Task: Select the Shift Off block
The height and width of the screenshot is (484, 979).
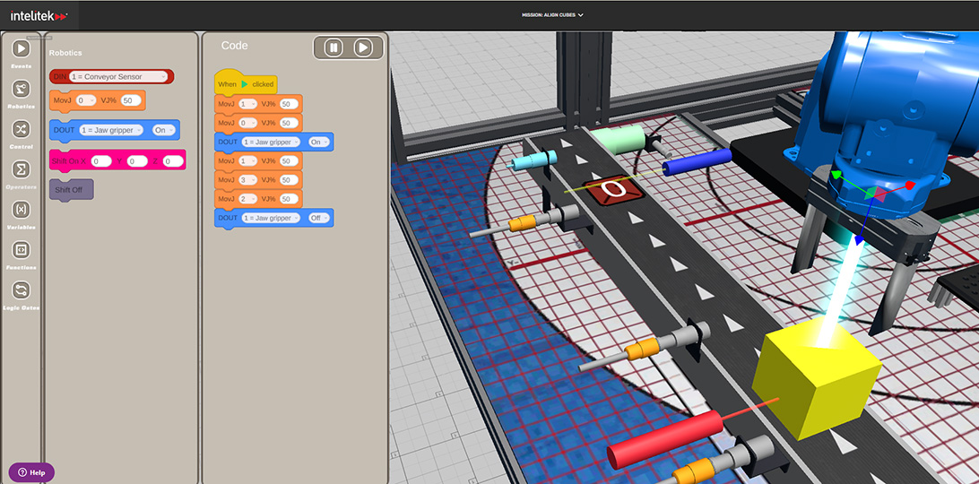Action: click(71, 190)
